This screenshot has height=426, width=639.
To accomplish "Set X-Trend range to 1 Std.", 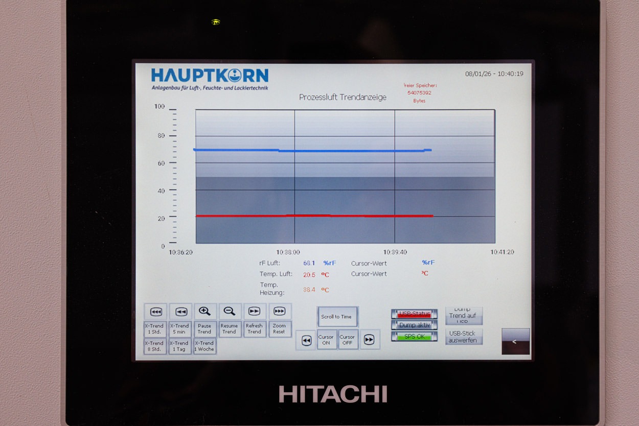I will click(x=154, y=329).
